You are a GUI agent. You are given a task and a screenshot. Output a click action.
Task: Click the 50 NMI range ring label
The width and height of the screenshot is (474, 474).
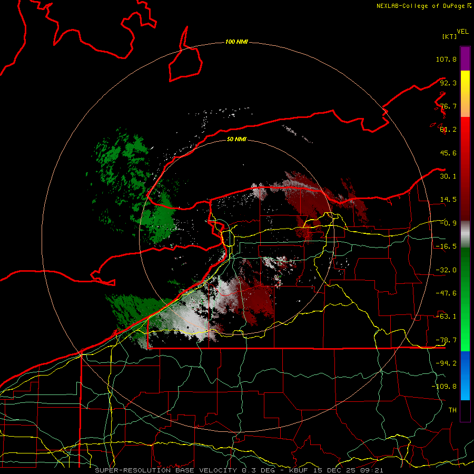coord(236,139)
